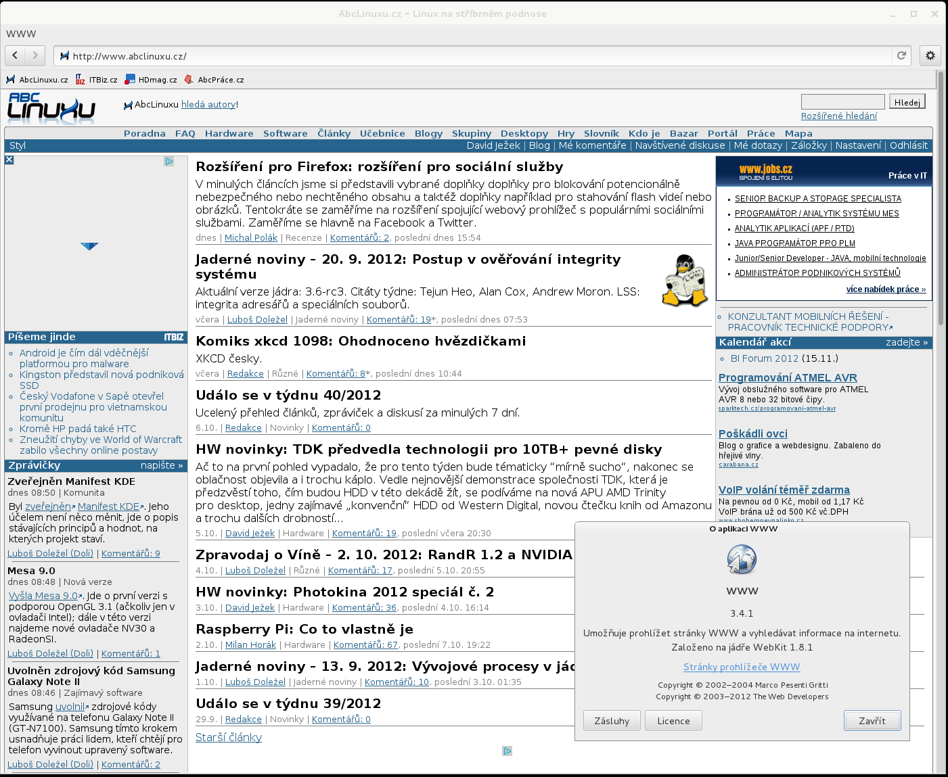The image size is (948, 777).
Task: Open Rozšířené hledání link
Action: (839, 116)
